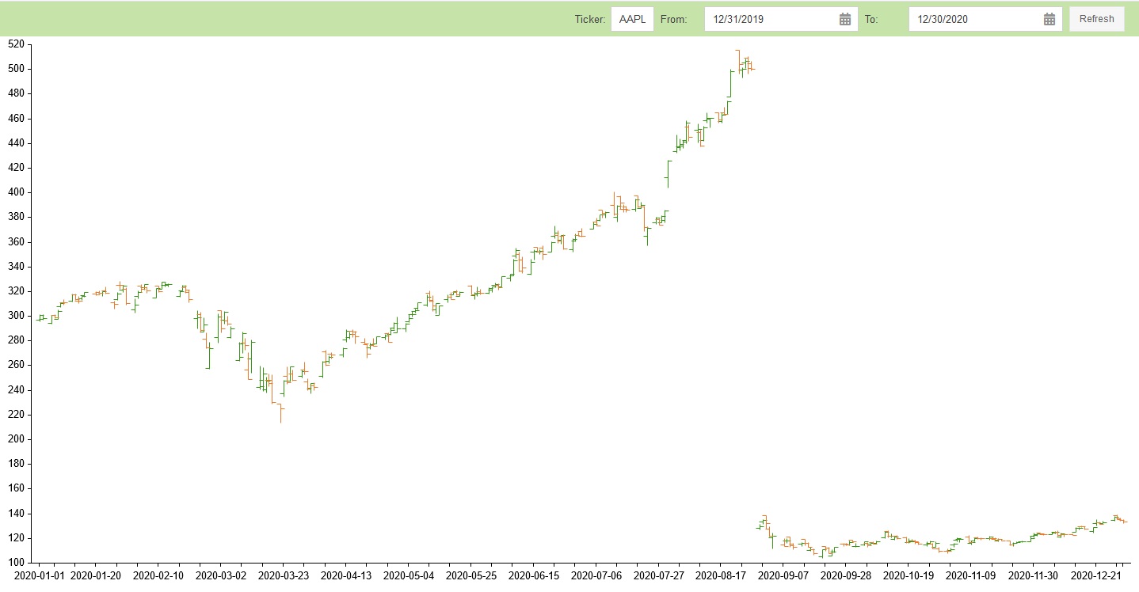Image resolution: width=1139 pixels, height=592 pixels.
Task: Click the y-axis label 340
Action: [16, 267]
